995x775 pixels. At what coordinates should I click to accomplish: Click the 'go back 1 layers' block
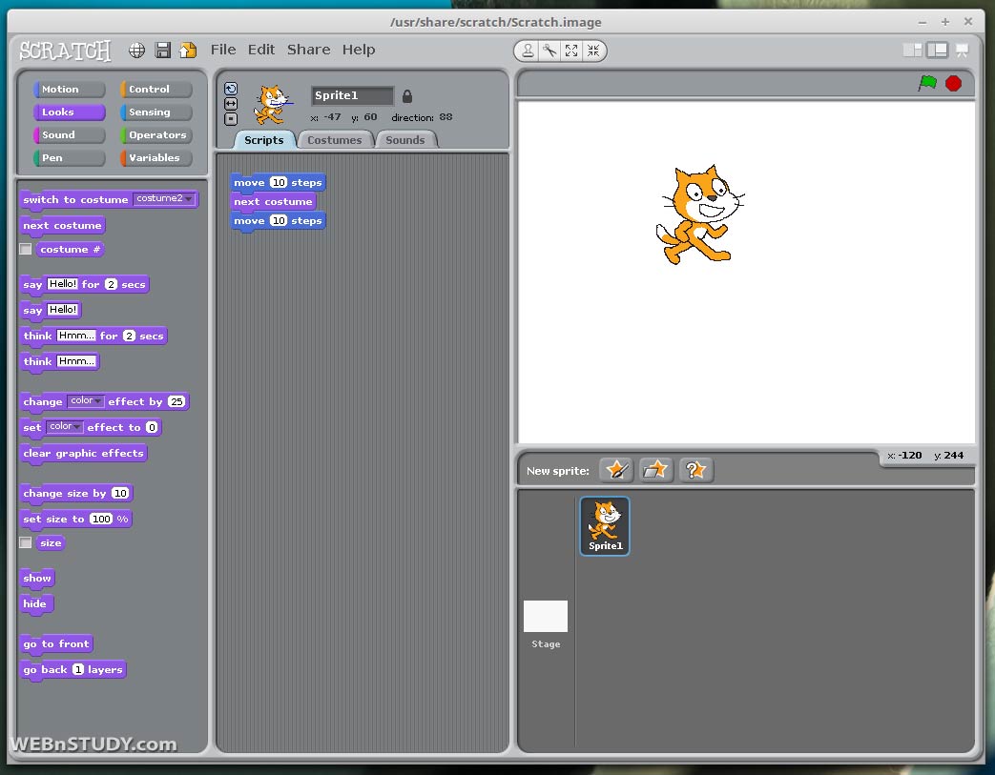tap(73, 670)
